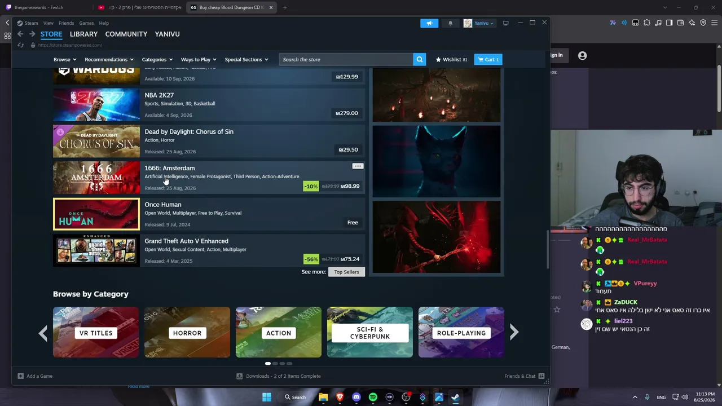The width and height of the screenshot is (722, 406).
Task: Open the Brave VPN shield icon
Action: coord(703,23)
